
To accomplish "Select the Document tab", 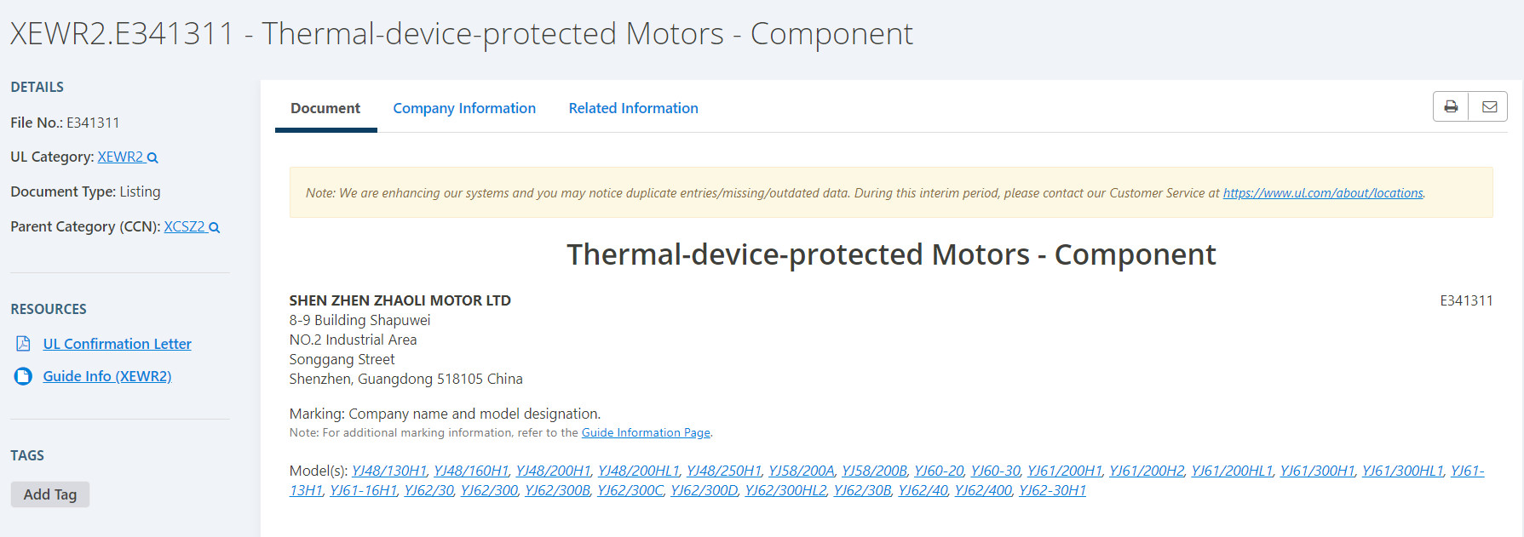I will [325, 108].
